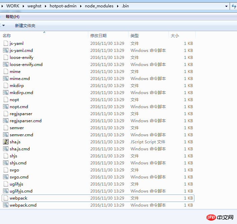Click the svgo.cmd script icon

coord(6,177)
